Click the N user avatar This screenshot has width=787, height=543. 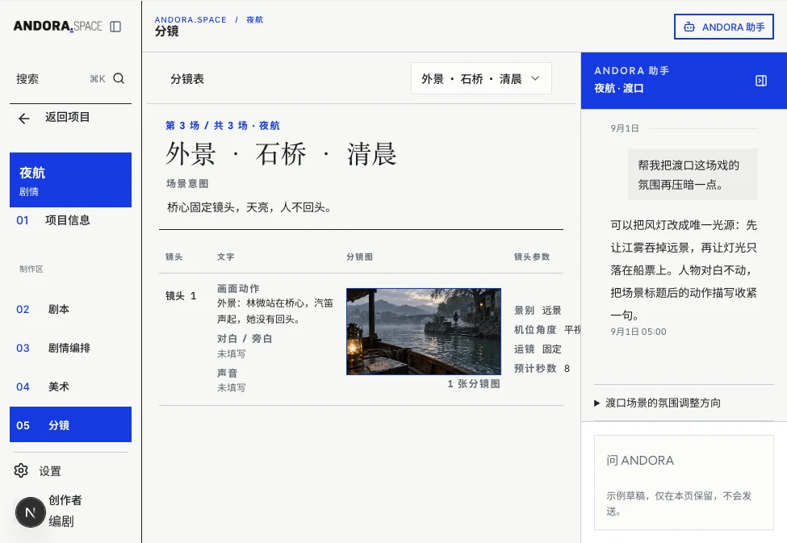30,512
